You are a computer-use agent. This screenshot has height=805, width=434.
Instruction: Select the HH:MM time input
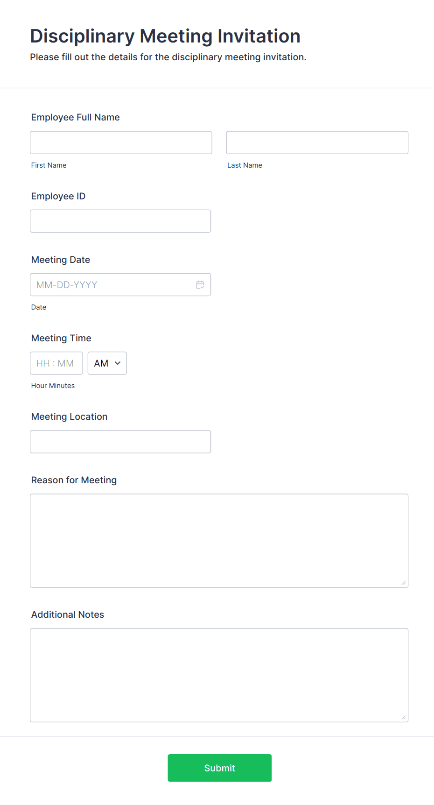(56, 363)
